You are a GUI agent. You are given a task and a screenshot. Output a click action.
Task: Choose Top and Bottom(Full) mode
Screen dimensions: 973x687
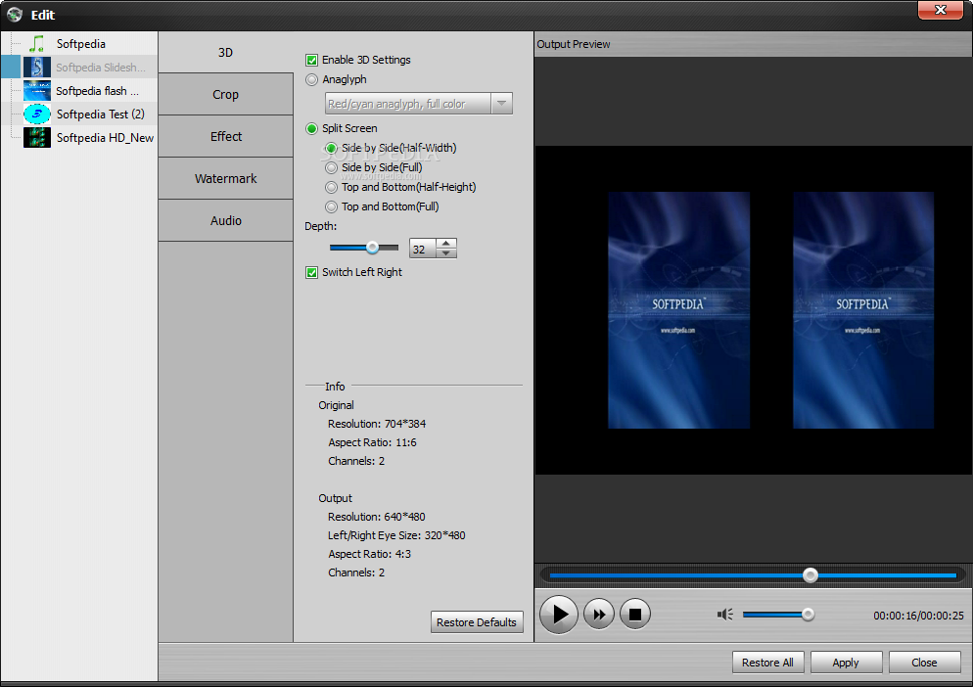coord(332,206)
